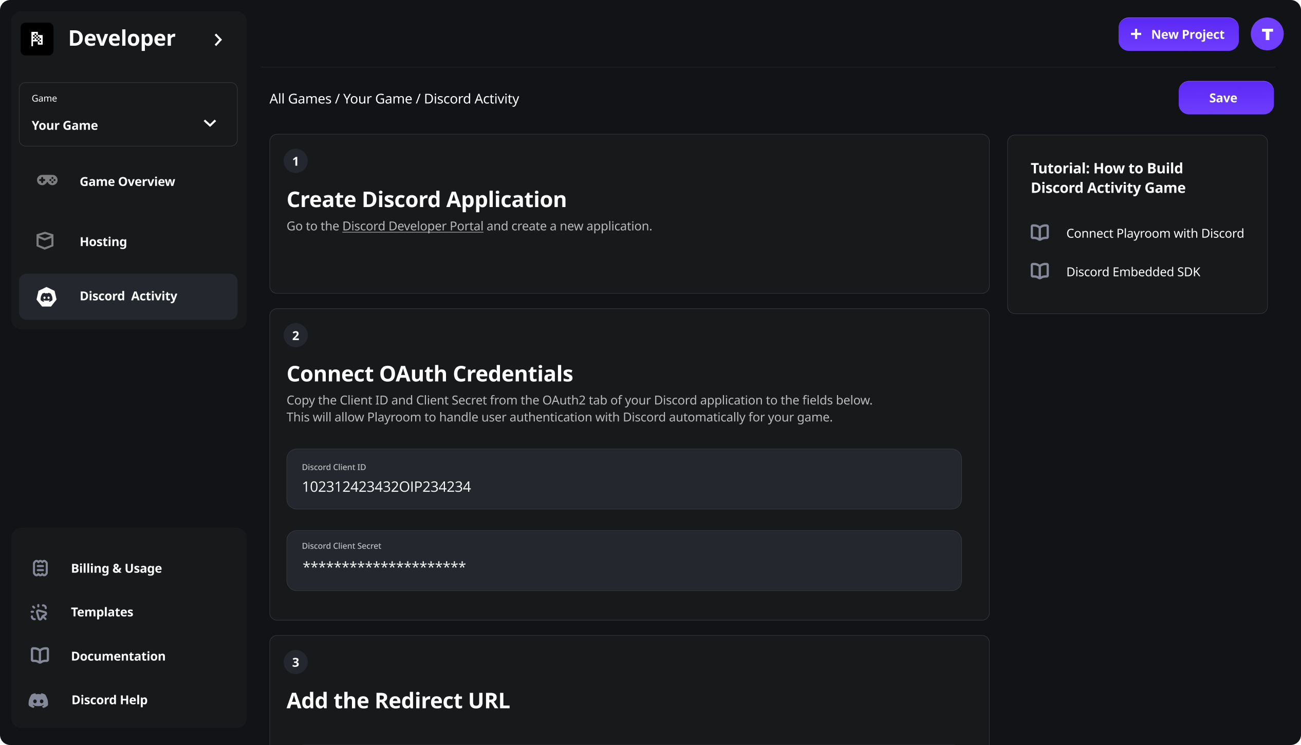Open the Discord Developer Portal link
The image size is (1301, 745).
coord(413,226)
